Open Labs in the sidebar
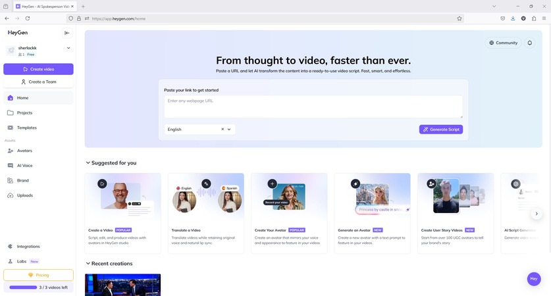This screenshot has width=551, height=296. click(x=38, y=261)
